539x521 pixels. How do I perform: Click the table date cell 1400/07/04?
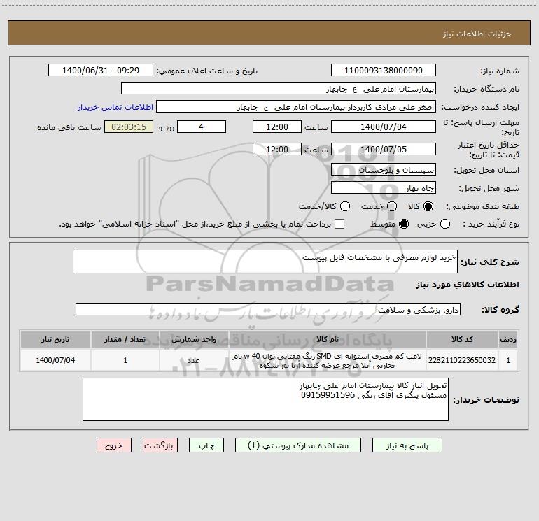click(55, 360)
